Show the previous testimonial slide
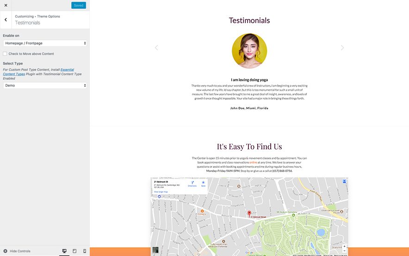Image resolution: width=409 pixels, height=256 pixels. pyautogui.click(x=156, y=48)
